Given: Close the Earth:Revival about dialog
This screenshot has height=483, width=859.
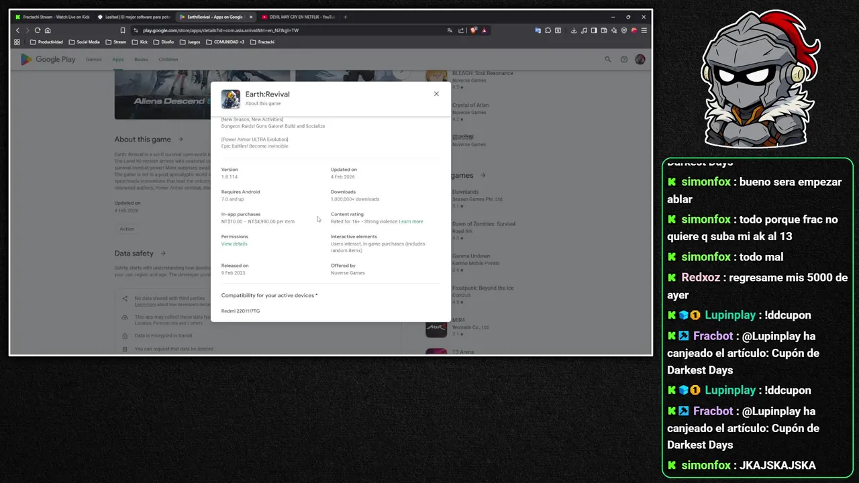Looking at the screenshot, I should (x=436, y=94).
